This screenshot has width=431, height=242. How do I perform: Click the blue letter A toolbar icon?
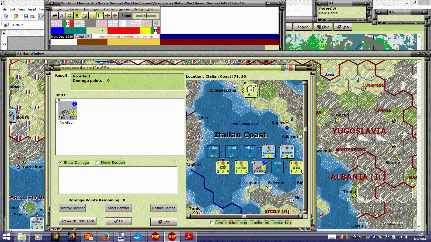point(62,16)
